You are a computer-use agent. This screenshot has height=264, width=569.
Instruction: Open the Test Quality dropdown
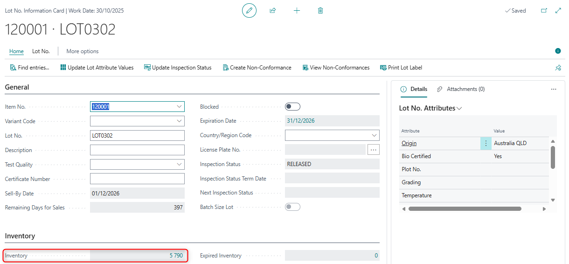pos(180,164)
